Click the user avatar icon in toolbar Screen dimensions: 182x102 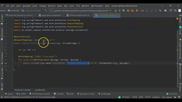tap(179, 10)
